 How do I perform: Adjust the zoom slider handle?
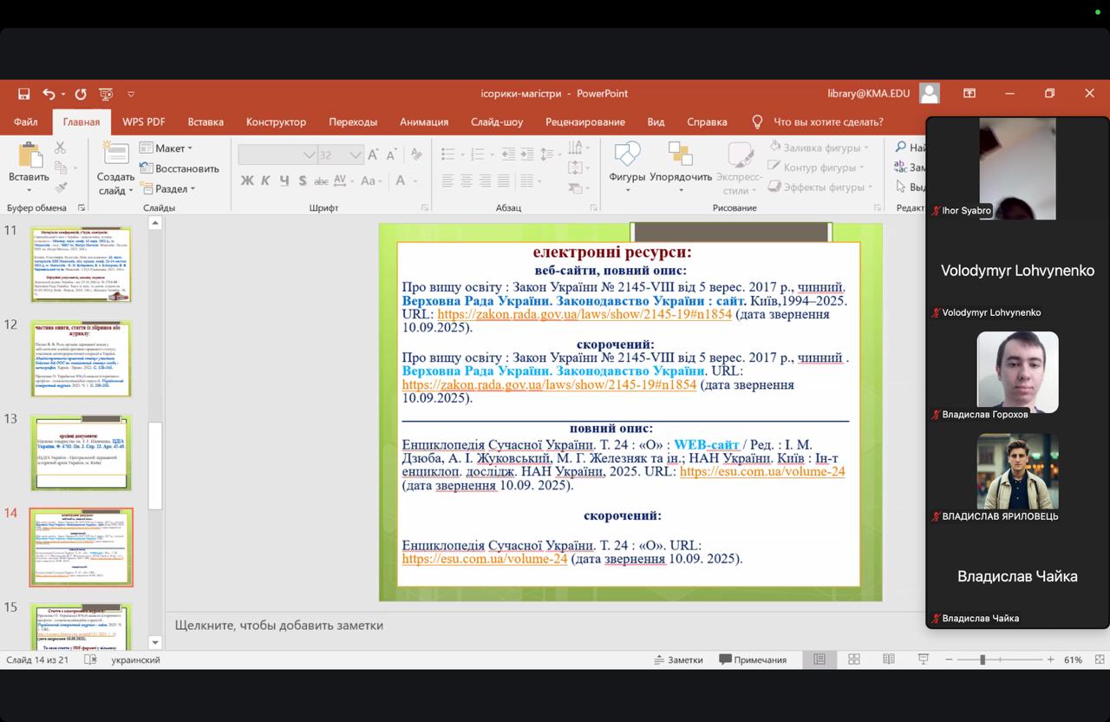[x=983, y=660]
